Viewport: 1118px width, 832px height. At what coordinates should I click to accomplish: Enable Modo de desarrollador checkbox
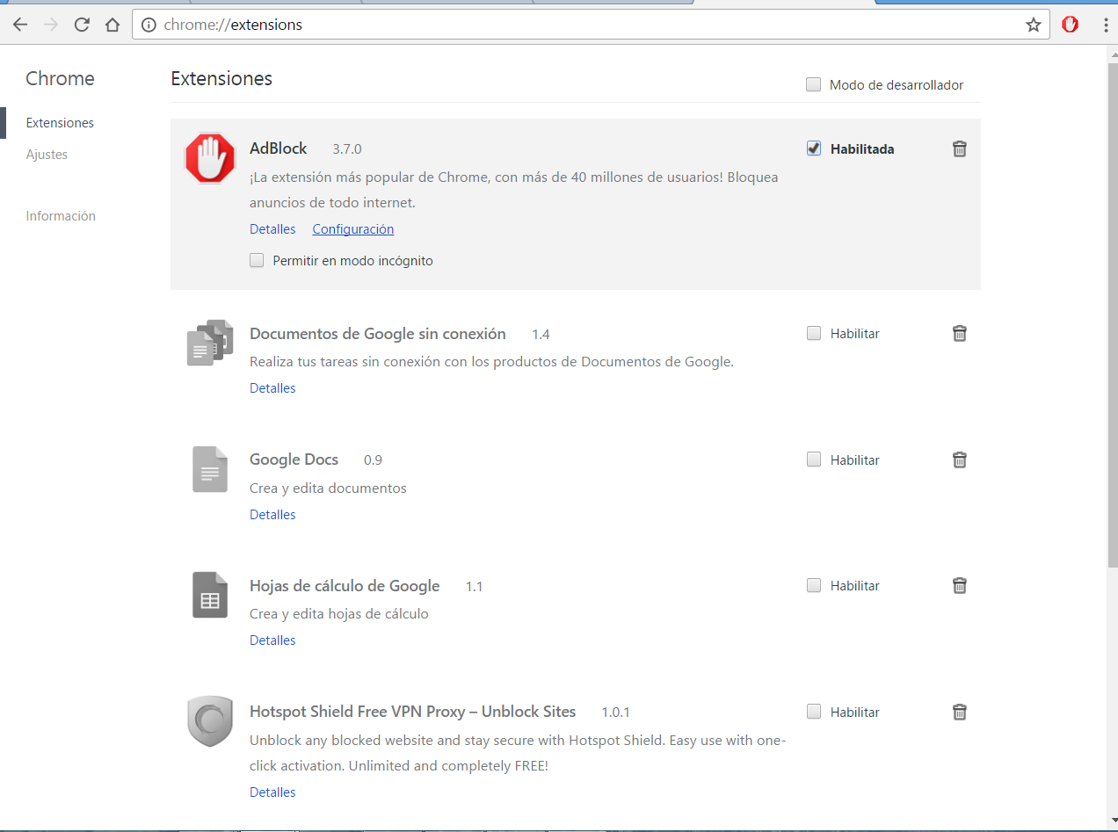pyautogui.click(x=814, y=85)
